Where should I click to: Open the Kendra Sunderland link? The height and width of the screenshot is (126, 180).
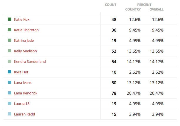coord(30,61)
